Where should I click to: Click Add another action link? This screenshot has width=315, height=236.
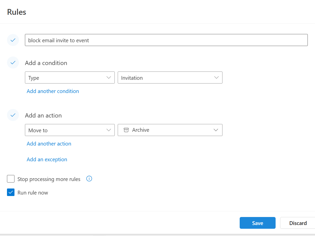(x=49, y=144)
